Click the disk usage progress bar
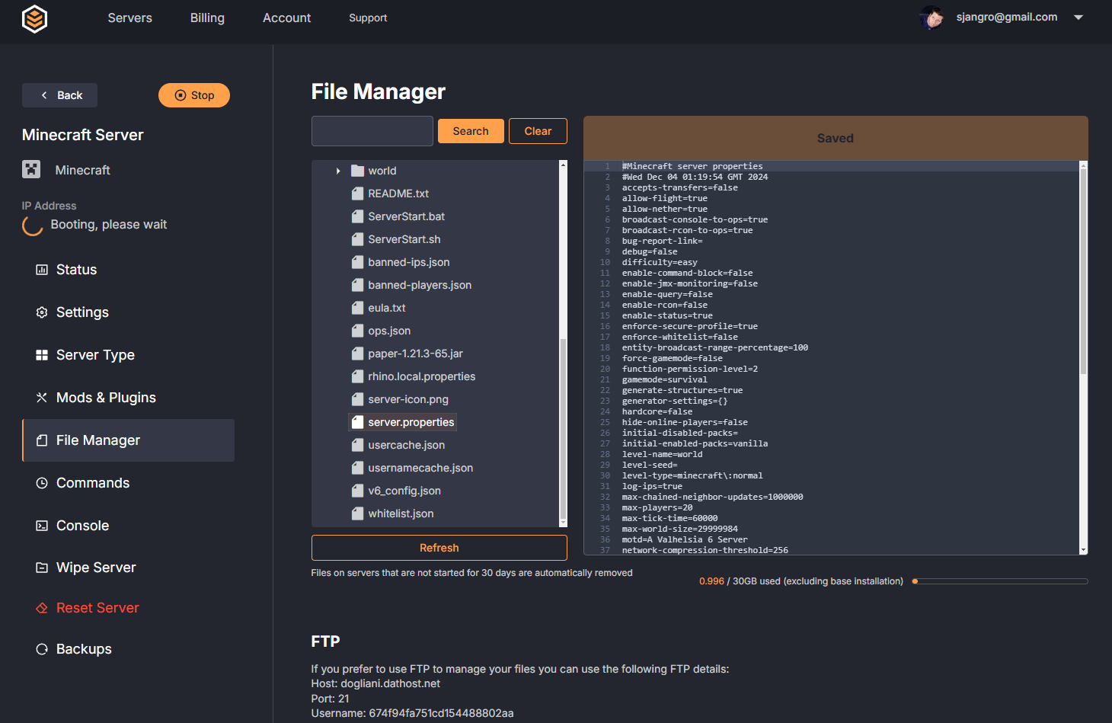 pos(999,581)
